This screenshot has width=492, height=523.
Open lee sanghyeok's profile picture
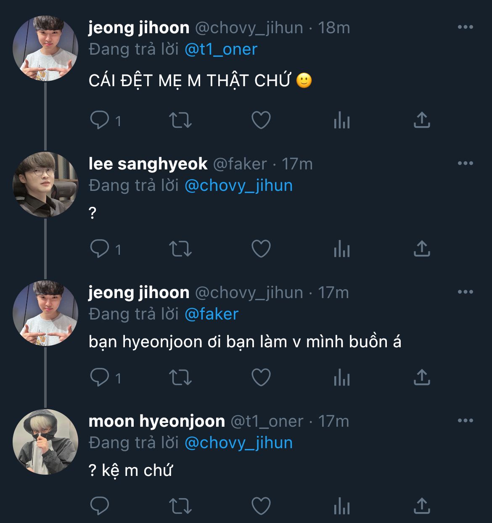(x=45, y=185)
